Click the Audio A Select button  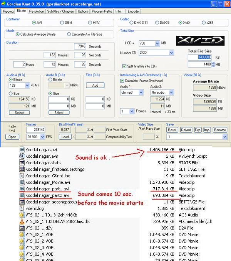coord(19,113)
